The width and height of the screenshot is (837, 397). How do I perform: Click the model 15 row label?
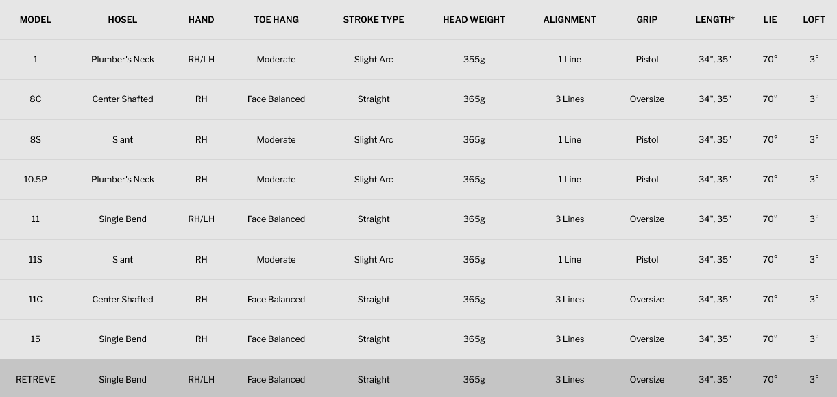[36, 339]
